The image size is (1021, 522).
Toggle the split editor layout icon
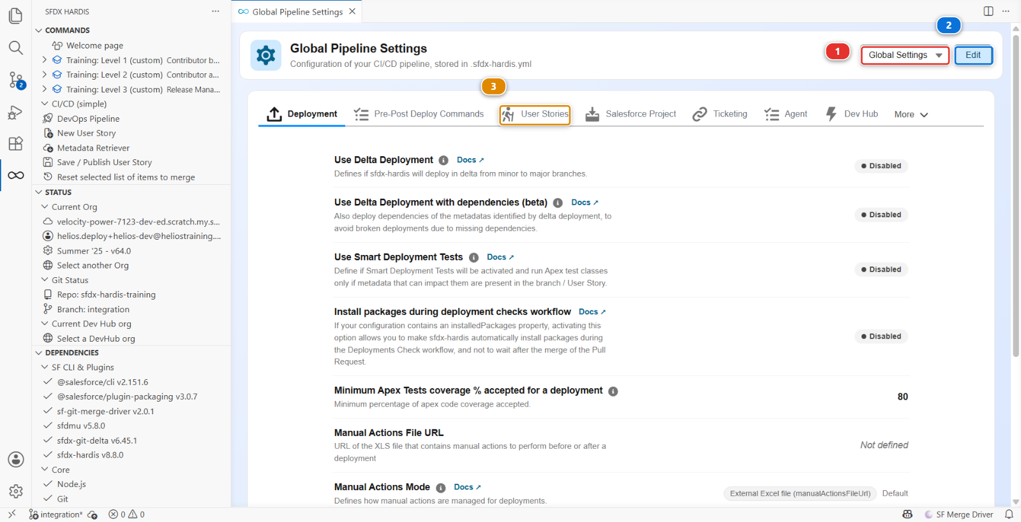tap(988, 11)
